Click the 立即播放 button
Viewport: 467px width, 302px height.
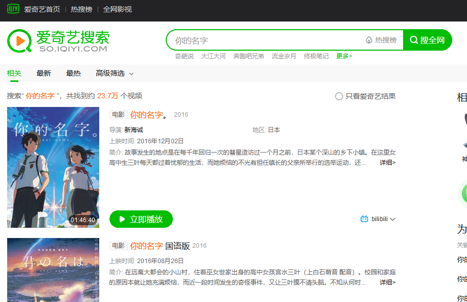pyautogui.click(x=141, y=219)
